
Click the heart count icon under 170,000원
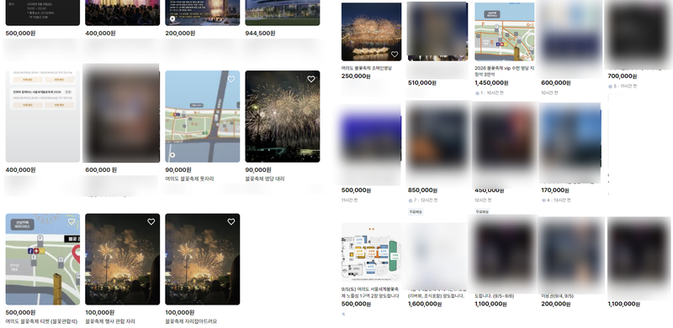tap(543, 200)
